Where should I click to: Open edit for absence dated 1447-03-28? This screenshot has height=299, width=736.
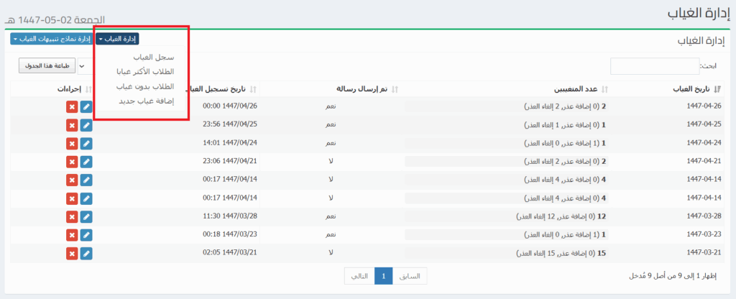(86, 216)
